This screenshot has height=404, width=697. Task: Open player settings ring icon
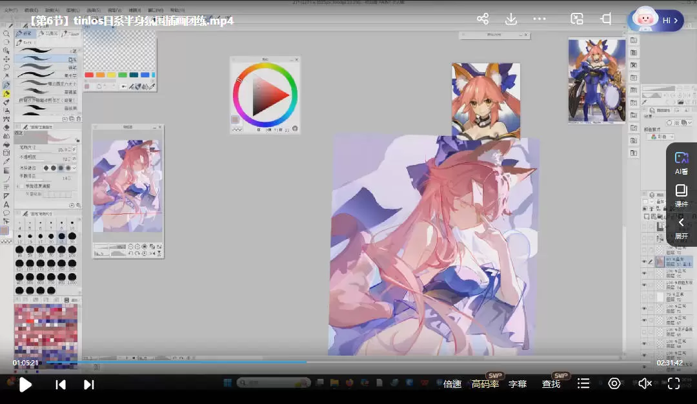(x=614, y=383)
